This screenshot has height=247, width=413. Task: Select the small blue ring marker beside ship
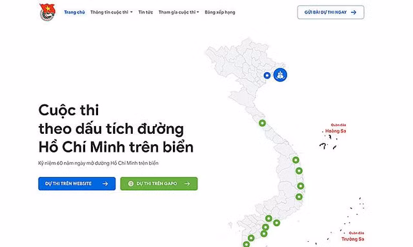[267, 75]
